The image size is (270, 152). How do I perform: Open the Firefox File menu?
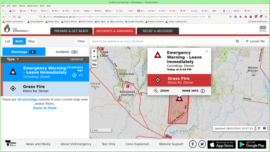click(3, 6)
